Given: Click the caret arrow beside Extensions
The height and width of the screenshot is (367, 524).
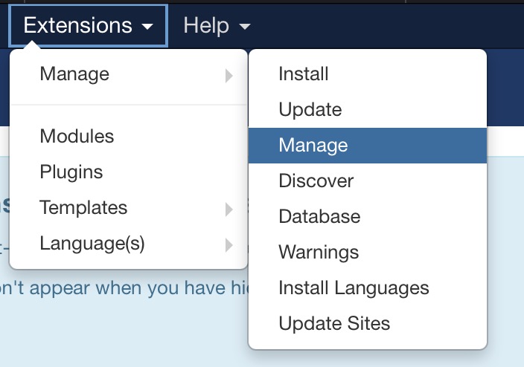Looking at the screenshot, I should [x=147, y=27].
